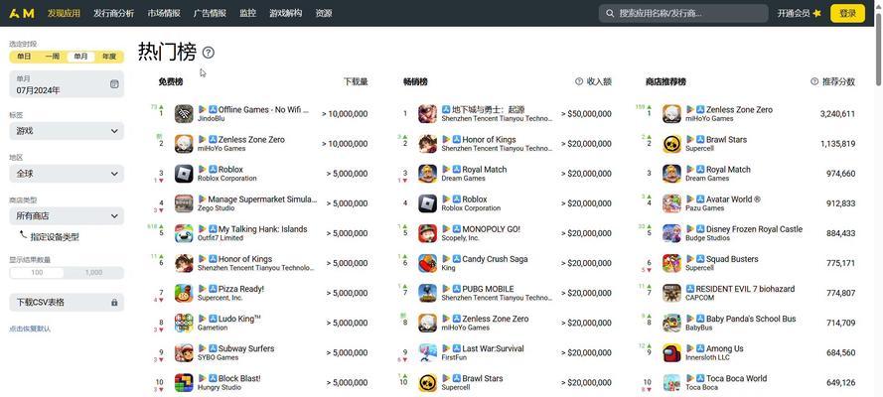The image size is (883, 397).
Task: Open the Disney Frozen Royal Castle link
Action: tap(754, 229)
